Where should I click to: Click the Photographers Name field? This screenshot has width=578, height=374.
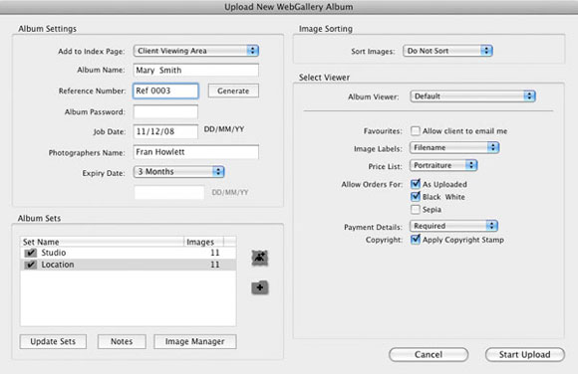coord(196,152)
